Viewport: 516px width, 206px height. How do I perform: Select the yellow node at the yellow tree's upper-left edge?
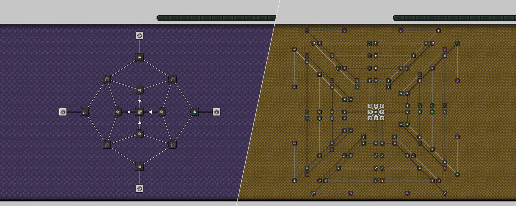coord(294,49)
